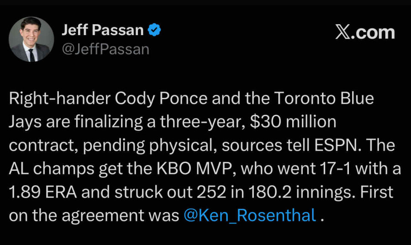411x245 pixels.
Task: Click the ".com" watermark text
Action: tap(374, 33)
